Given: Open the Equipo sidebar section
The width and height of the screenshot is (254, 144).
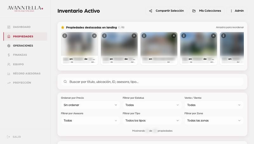Looking at the screenshot, I should [25, 64].
